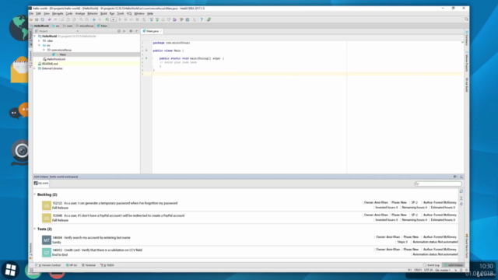Click the Windows Start button
The image size is (498, 280).
10,270
